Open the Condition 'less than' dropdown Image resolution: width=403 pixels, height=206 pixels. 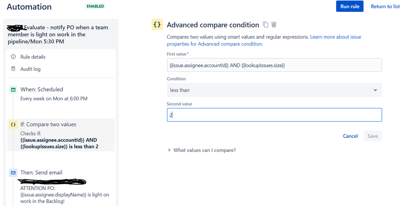click(x=274, y=90)
